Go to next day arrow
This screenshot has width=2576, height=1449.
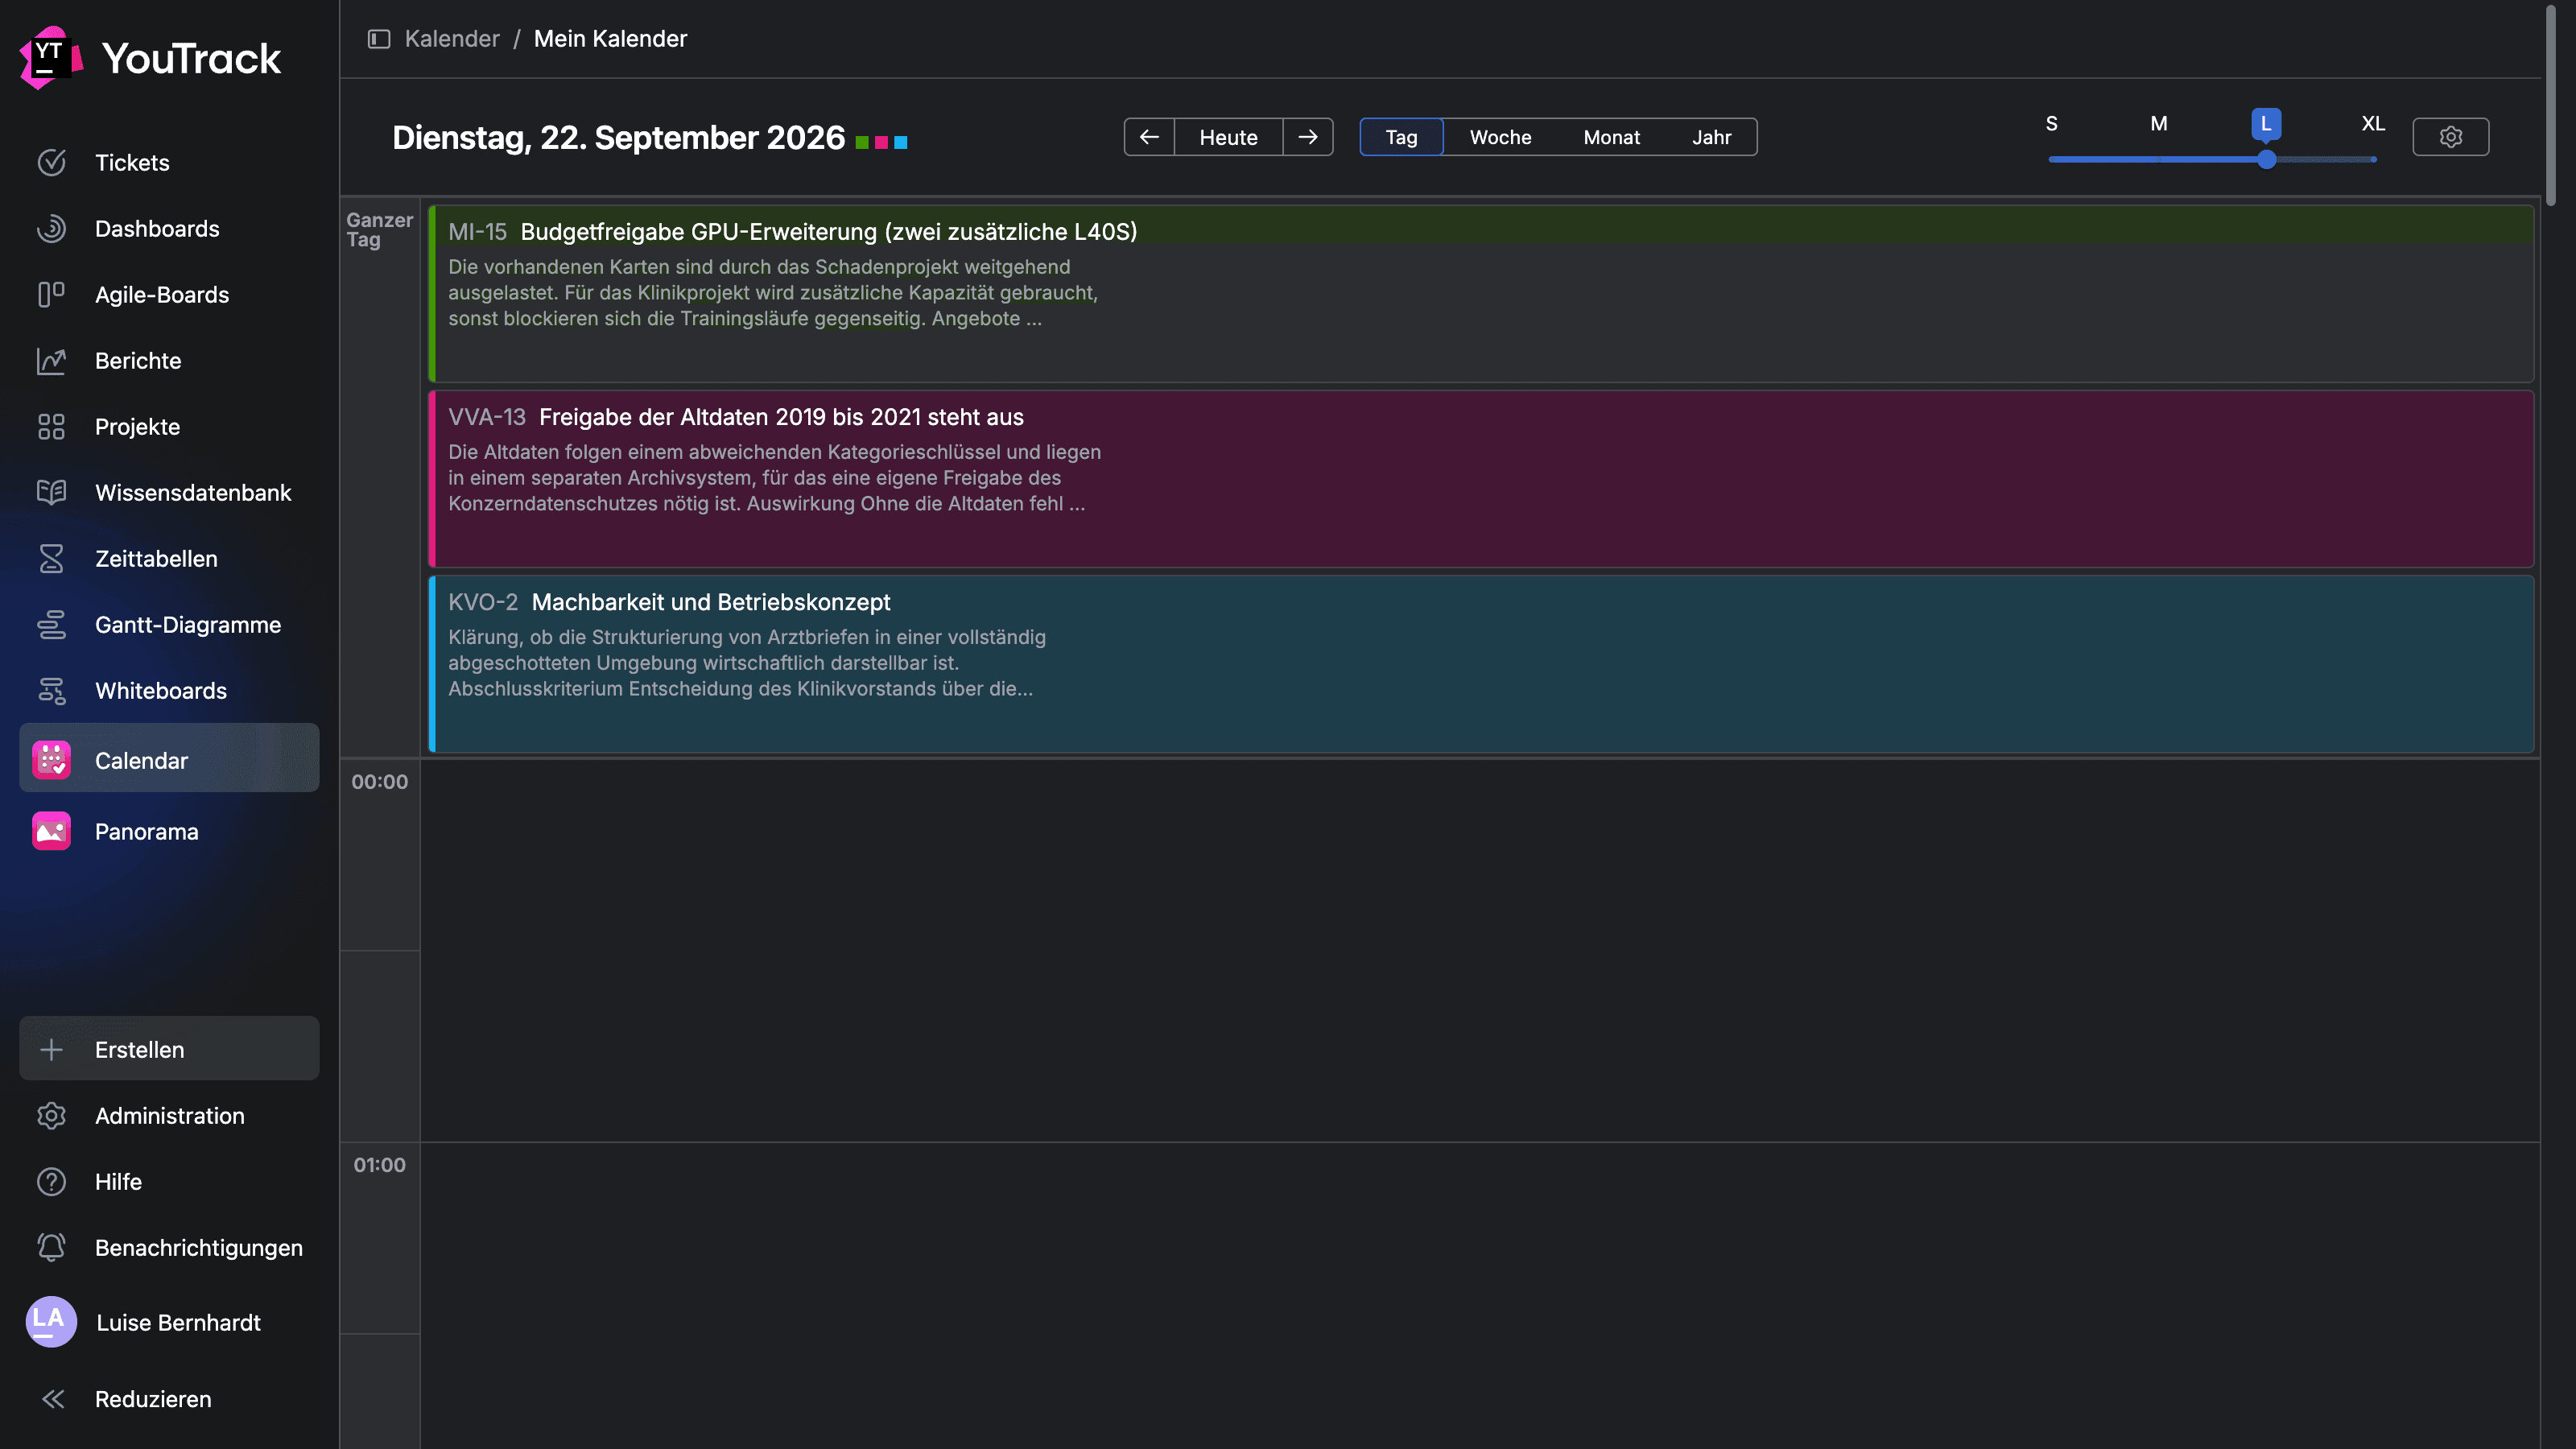tap(1308, 137)
